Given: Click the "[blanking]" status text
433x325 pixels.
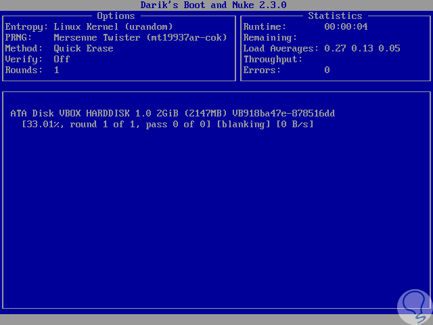Looking at the screenshot, I should pos(243,125).
